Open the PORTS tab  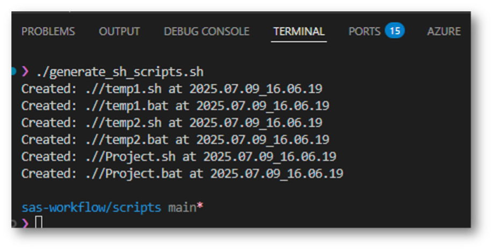(x=365, y=31)
